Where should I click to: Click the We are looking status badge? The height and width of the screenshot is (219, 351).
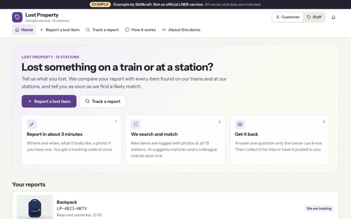[x=319, y=208]
